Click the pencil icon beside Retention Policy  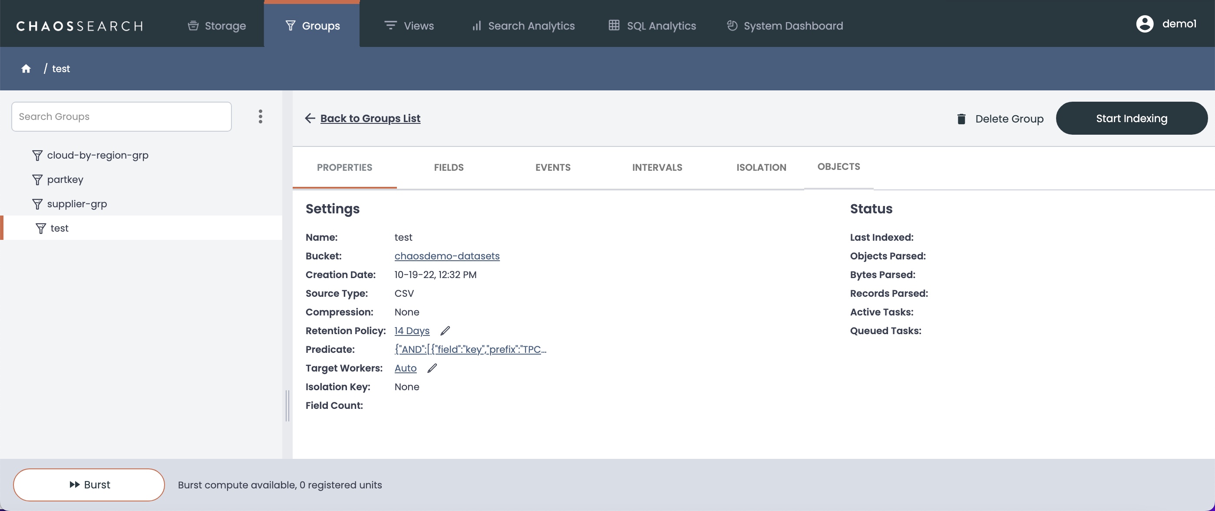(445, 331)
